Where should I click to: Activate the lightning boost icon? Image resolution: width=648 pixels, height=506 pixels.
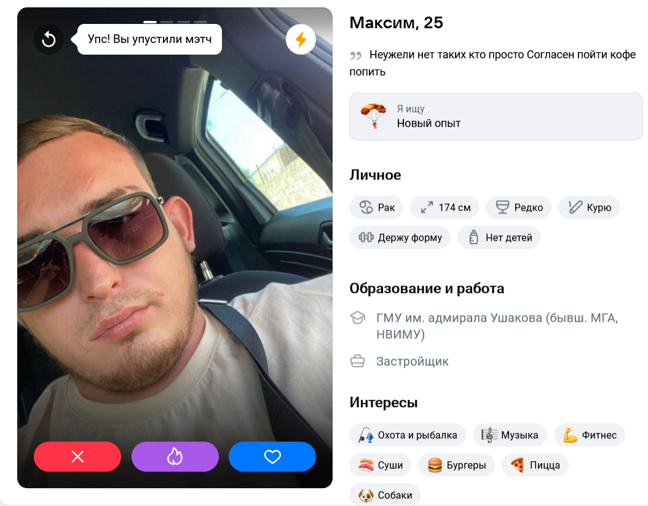coord(301,40)
